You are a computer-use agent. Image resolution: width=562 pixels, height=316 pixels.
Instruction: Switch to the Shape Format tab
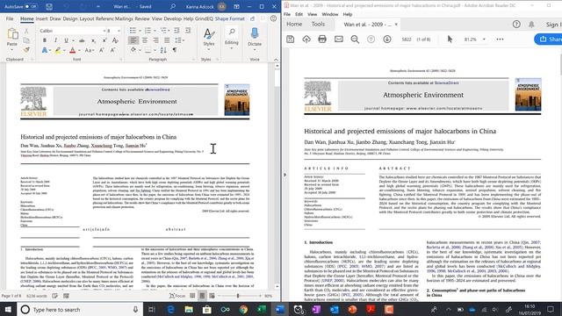[x=229, y=18]
